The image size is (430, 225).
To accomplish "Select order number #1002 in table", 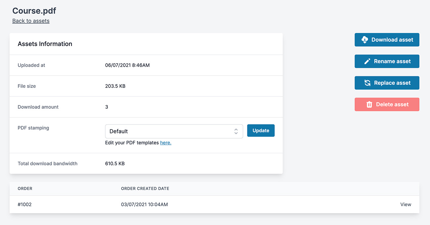I will point(25,205).
